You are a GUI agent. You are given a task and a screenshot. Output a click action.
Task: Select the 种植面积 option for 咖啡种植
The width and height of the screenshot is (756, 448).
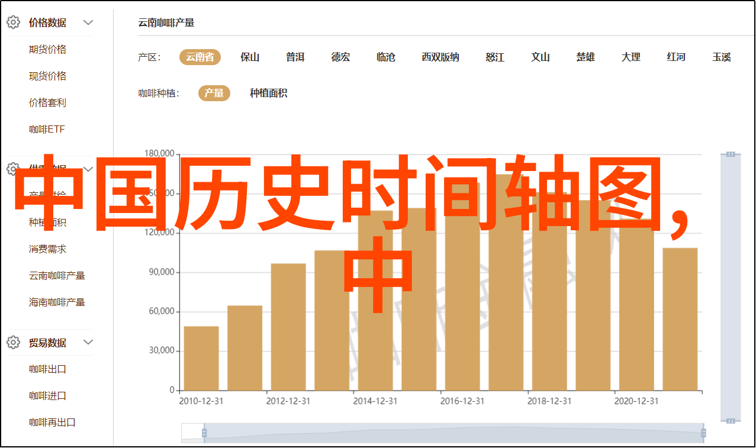pos(268,93)
